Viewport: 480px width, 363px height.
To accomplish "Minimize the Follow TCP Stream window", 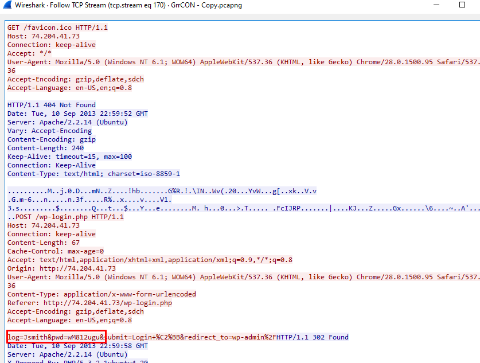I will [436, 5].
